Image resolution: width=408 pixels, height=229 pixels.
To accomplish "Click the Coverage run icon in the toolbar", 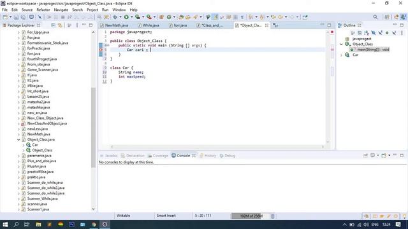I will tap(138, 17).
